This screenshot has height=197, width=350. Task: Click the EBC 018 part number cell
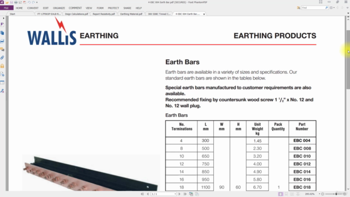coord(302,187)
